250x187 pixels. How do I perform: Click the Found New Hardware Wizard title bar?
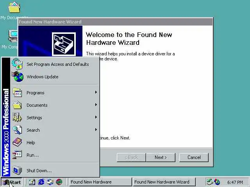(x=116, y=22)
